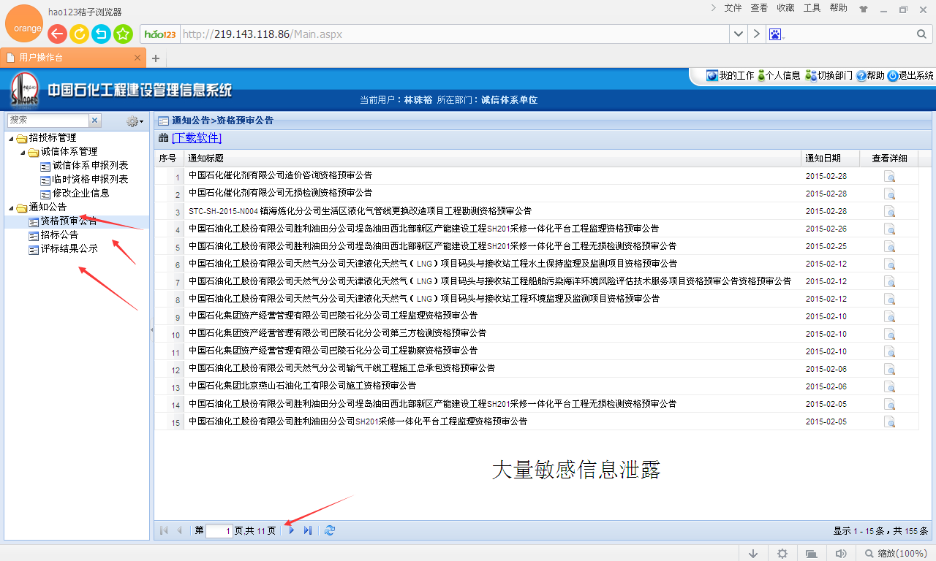
Task: View details icon for row 12 输气干线工程
Action: 889,369
